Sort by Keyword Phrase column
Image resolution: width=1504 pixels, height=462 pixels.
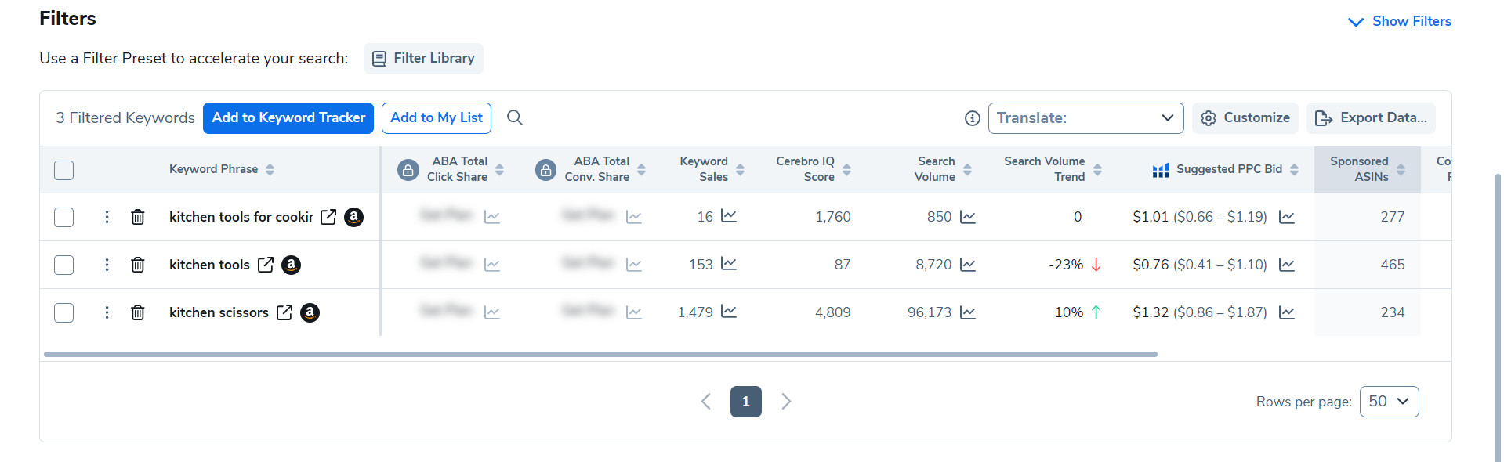point(270,170)
